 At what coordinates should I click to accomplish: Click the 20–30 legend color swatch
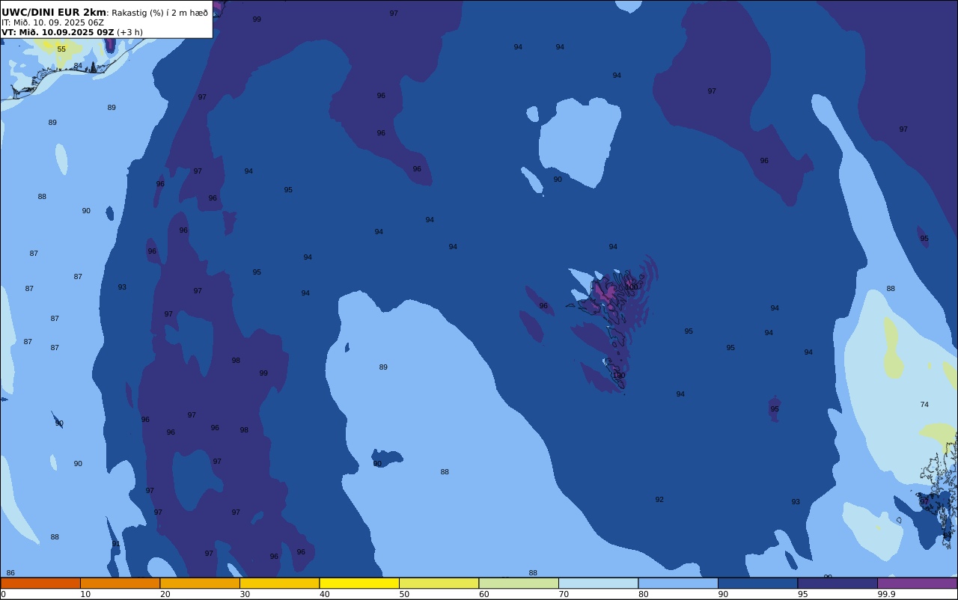click(x=200, y=583)
